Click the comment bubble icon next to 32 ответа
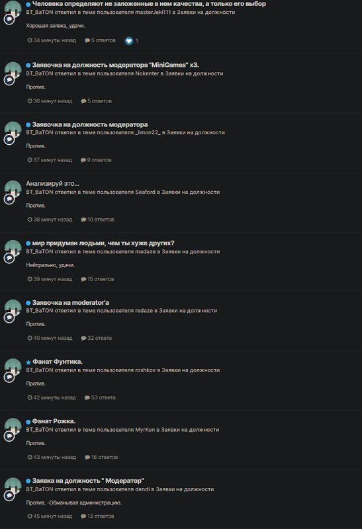The width and height of the screenshot is (362, 529). 83,338
